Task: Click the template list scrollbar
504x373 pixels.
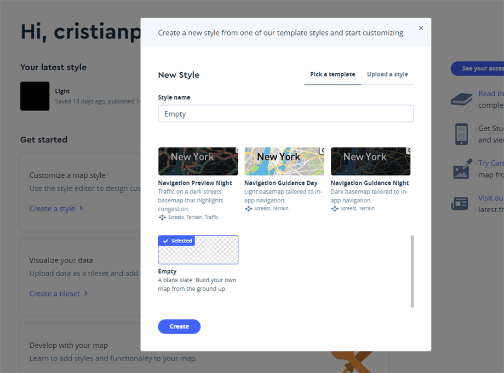Action: point(412,271)
